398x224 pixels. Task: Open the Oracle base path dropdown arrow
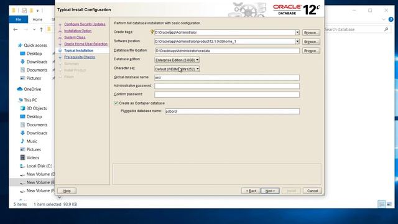pyautogui.click(x=297, y=32)
